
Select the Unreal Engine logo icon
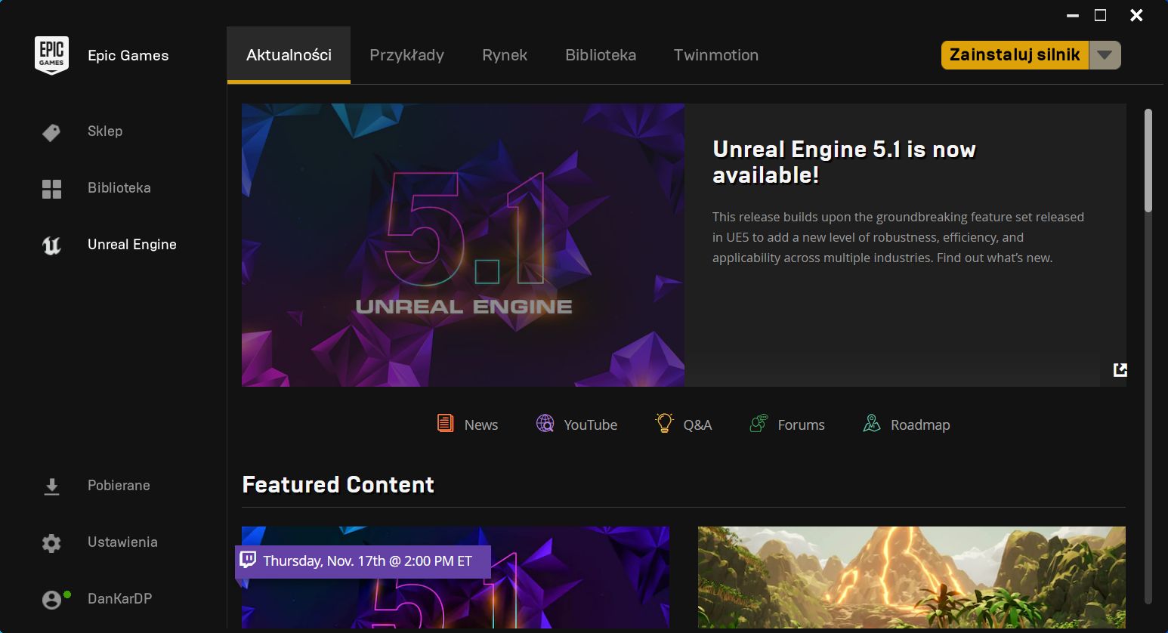(51, 245)
